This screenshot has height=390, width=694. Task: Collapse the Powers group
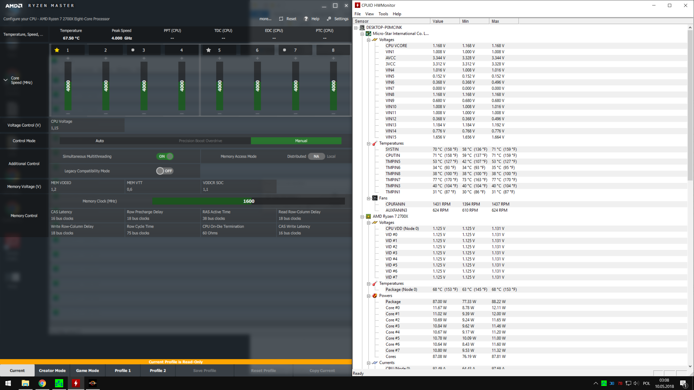click(x=369, y=296)
